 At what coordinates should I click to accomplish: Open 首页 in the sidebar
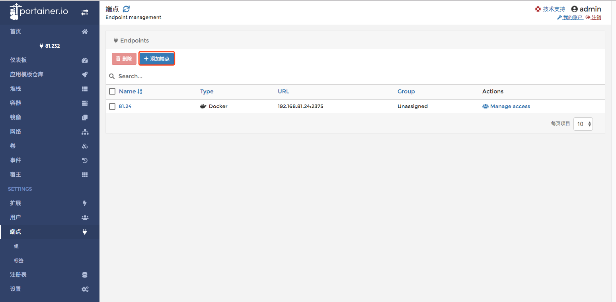click(50, 32)
